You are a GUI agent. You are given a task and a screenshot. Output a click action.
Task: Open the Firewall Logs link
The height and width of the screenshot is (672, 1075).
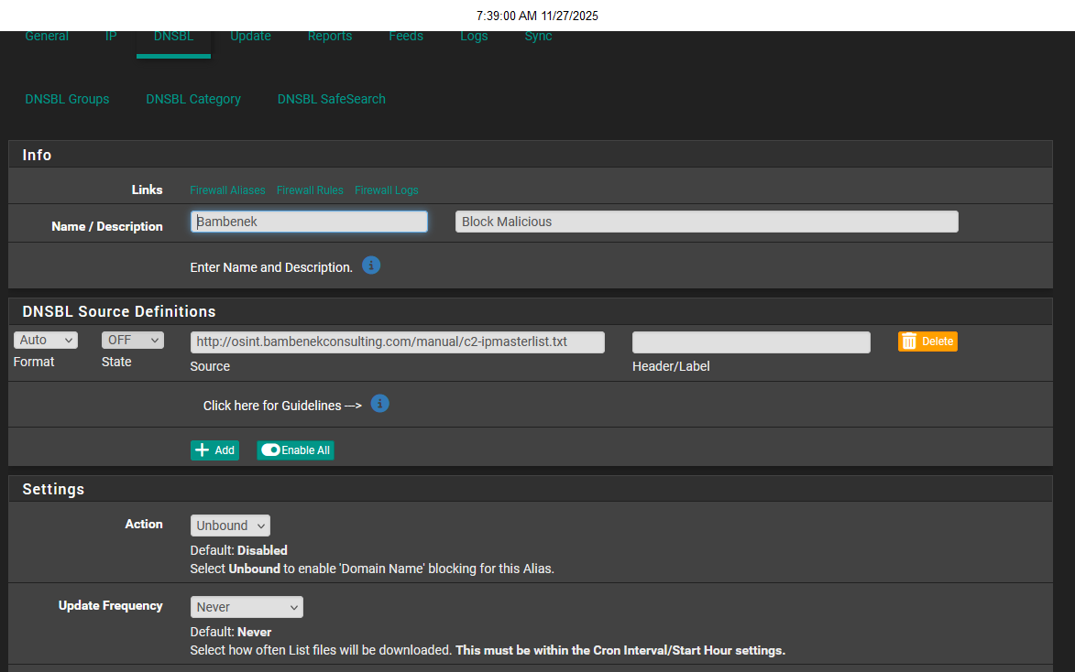coord(387,190)
